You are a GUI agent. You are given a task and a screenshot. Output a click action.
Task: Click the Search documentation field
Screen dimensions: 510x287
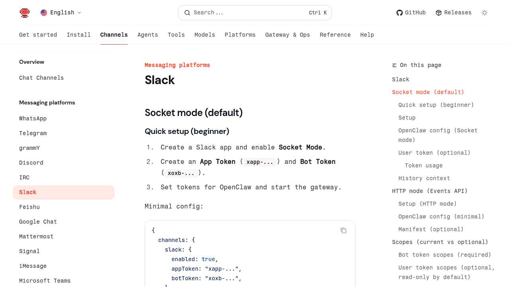click(x=255, y=13)
